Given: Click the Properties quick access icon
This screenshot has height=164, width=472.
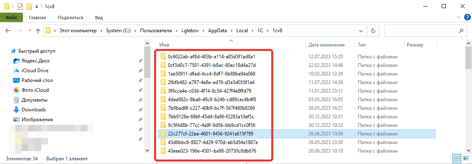Looking at the screenshot, I should pos(20,6).
